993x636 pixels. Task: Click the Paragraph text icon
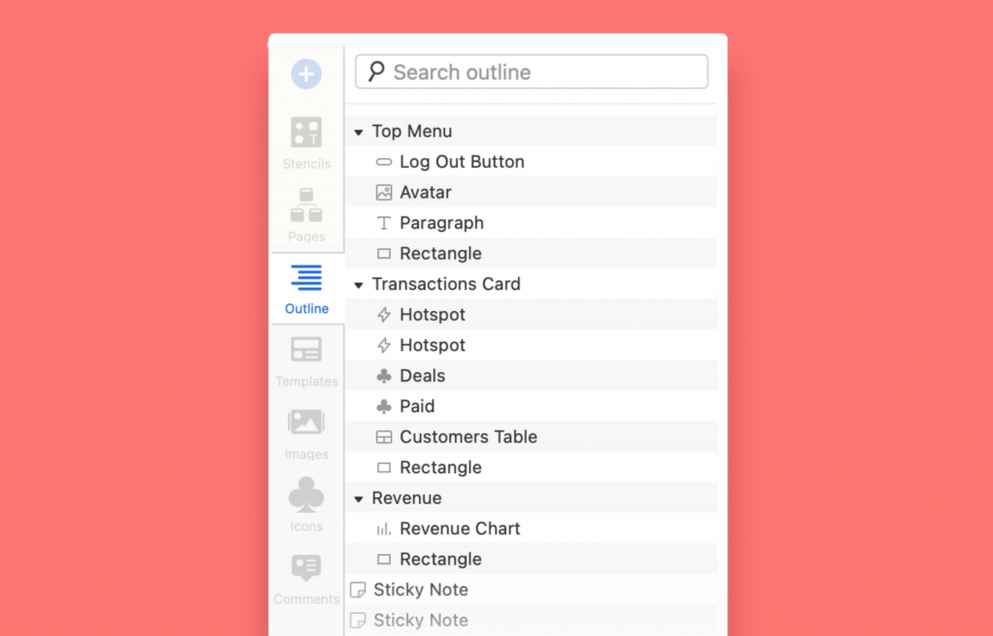(x=384, y=223)
